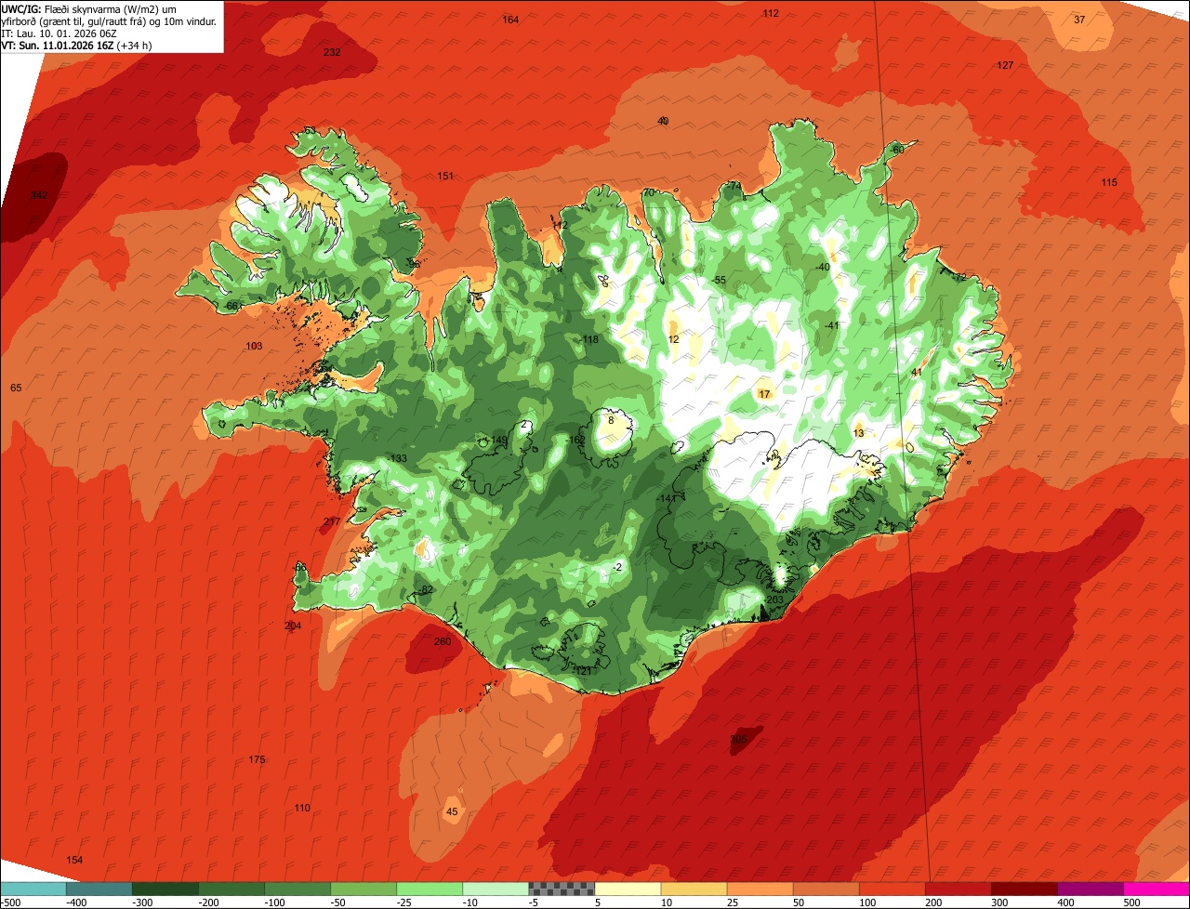Image resolution: width=1190 pixels, height=909 pixels.
Task: Click the value 203 on the southeast coast
Action: point(775,599)
